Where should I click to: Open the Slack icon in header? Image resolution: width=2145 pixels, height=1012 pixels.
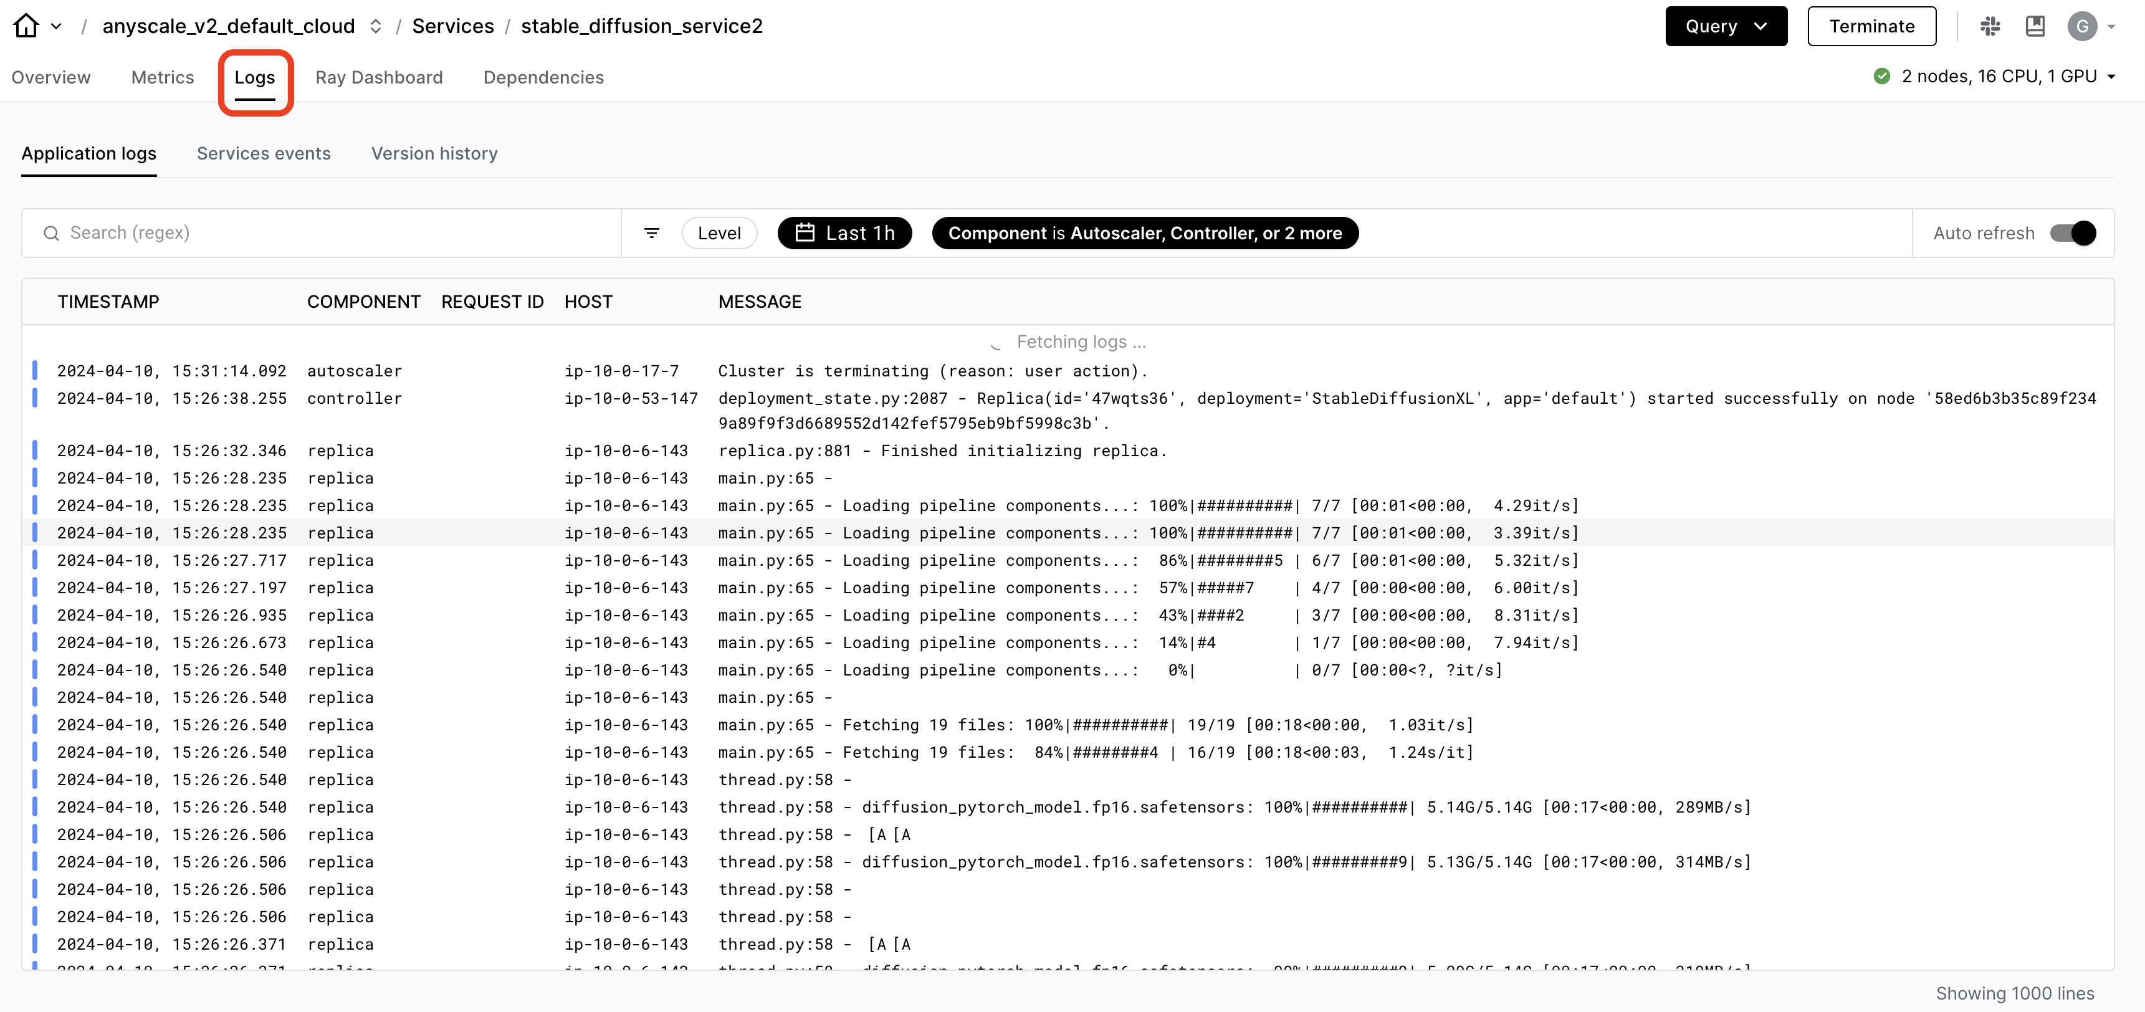tap(1990, 27)
